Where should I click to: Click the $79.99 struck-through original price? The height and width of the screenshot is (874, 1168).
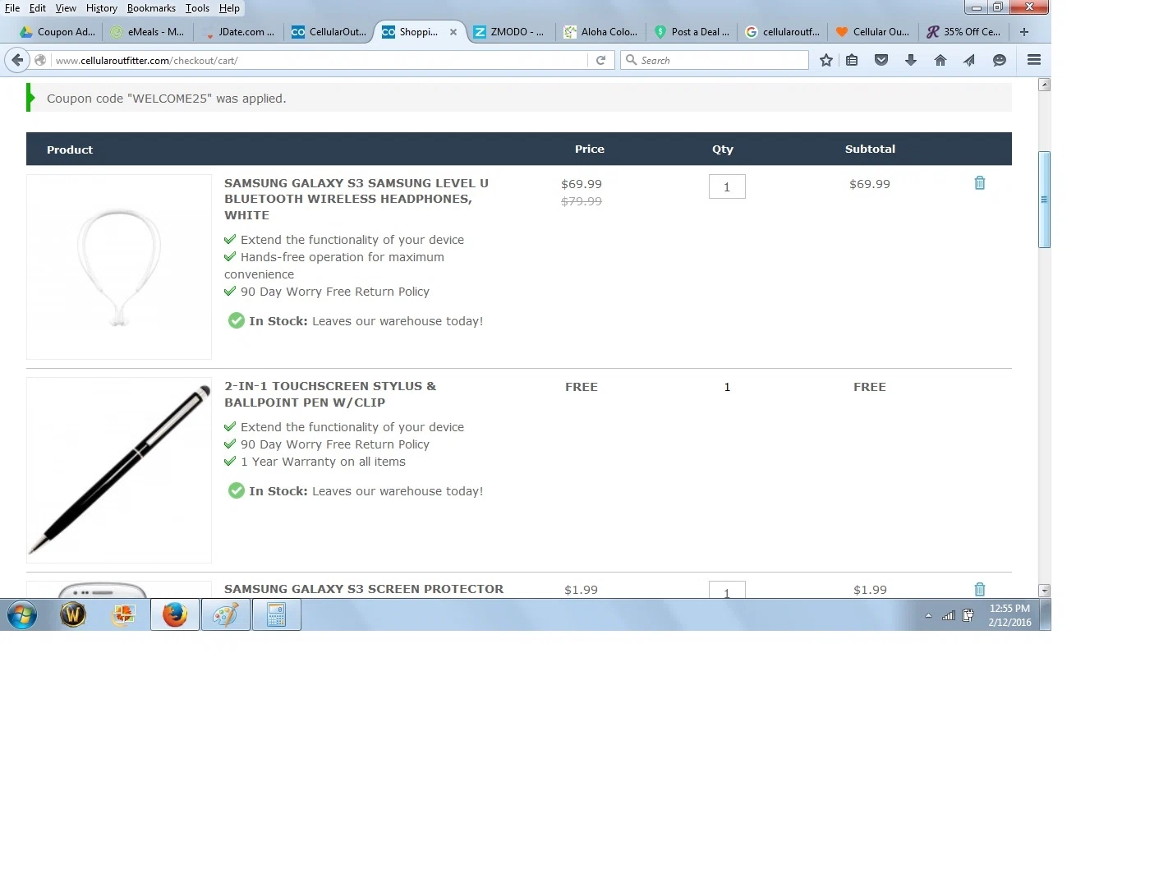[582, 201]
